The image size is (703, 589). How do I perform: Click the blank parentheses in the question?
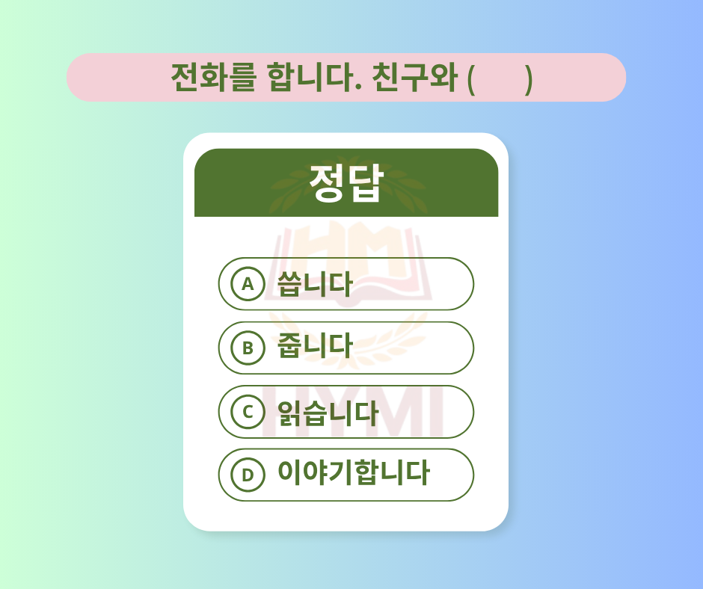click(x=500, y=79)
